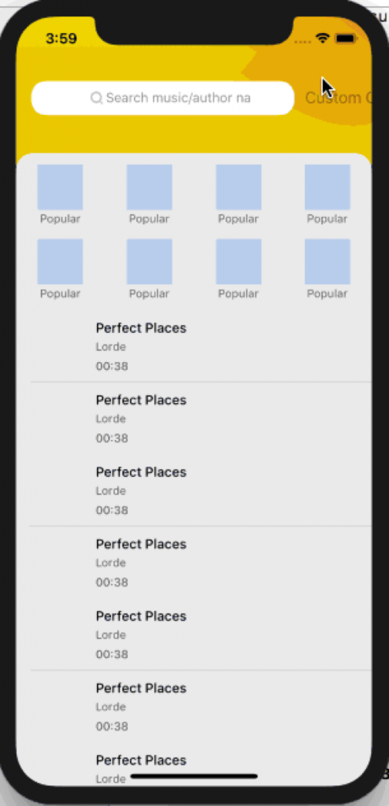389x806 pixels.
Task: Tap the sixth Perfect Places song entry
Action: click(201, 706)
